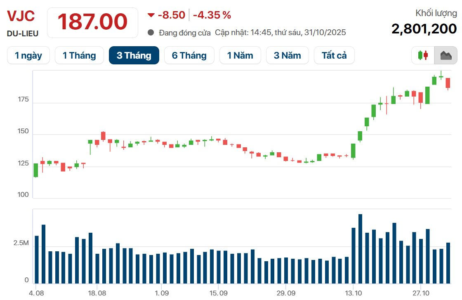
Task: Click the gray market-closed status dot
Action: click(x=151, y=33)
